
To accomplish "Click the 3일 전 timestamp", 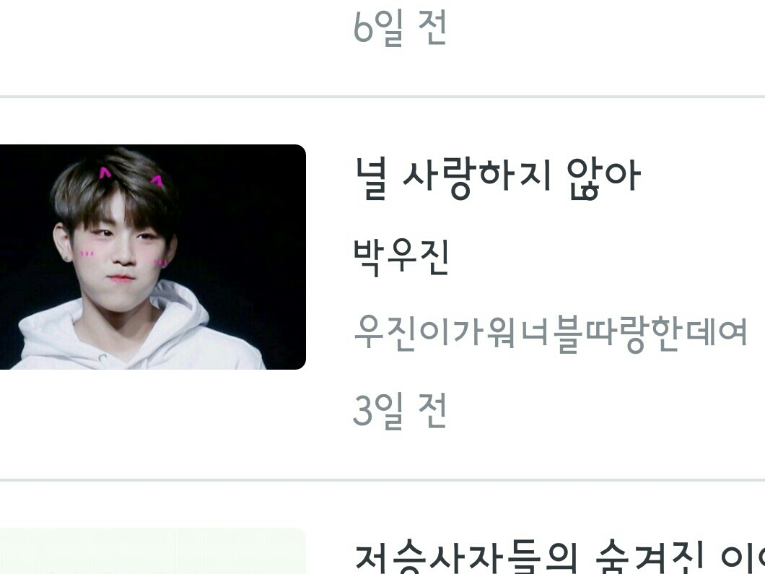I will click(399, 411).
